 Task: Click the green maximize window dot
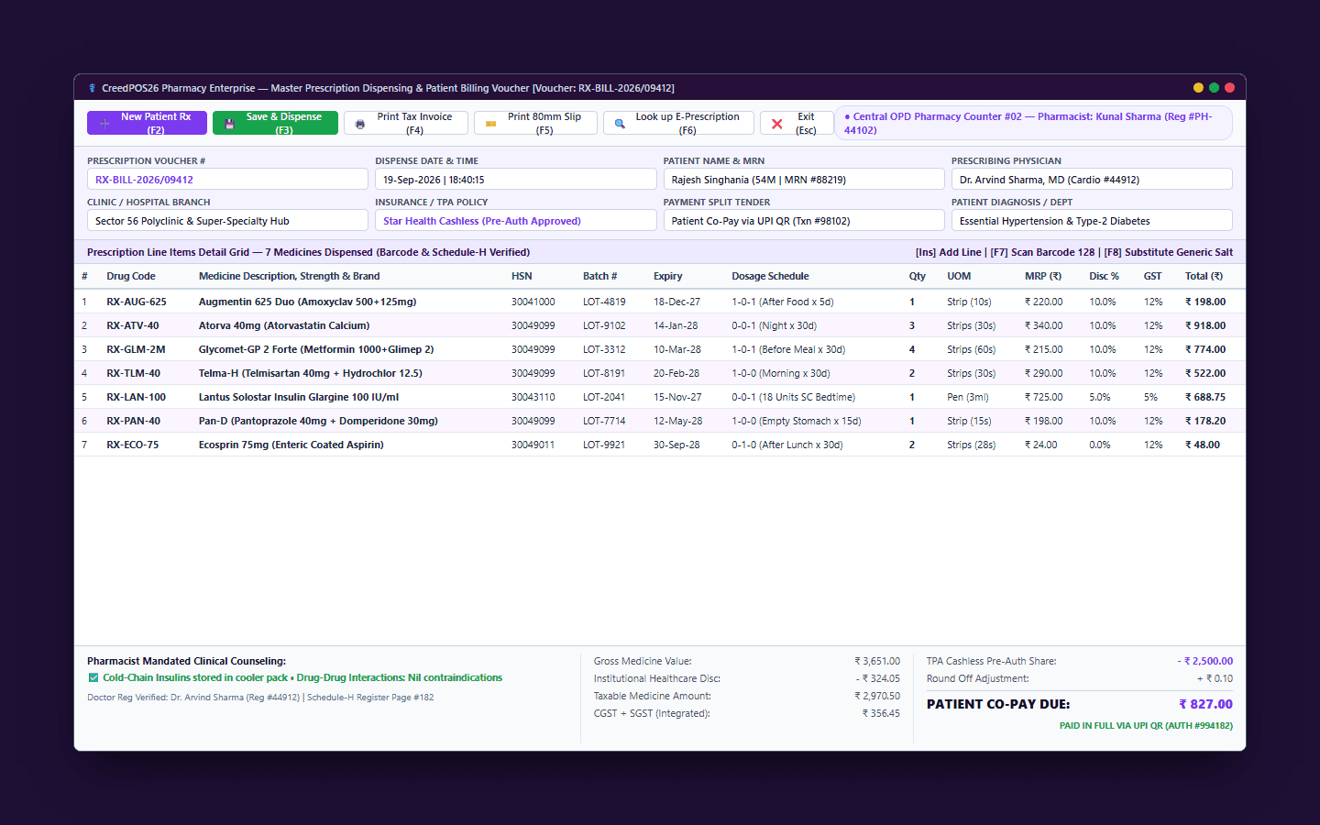pyautogui.click(x=1214, y=88)
